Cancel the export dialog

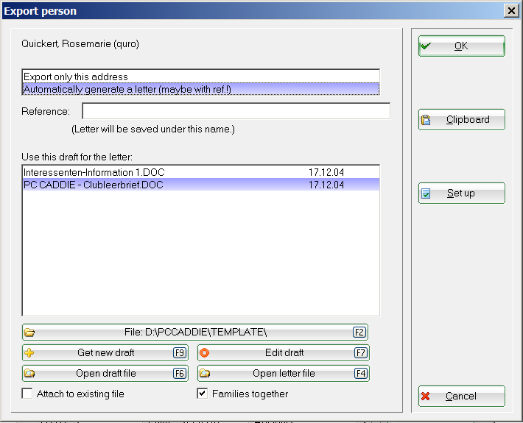click(462, 396)
